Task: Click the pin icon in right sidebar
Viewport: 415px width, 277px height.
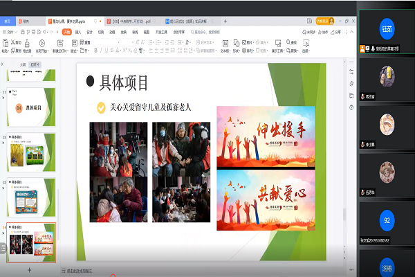Action: [351, 84]
